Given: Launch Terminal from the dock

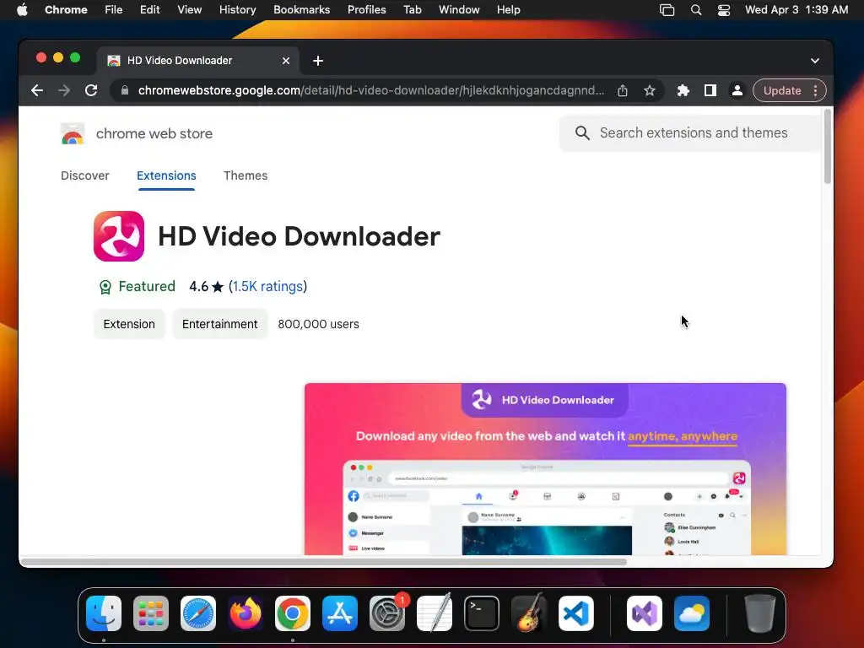Looking at the screenshot, I should point(482,613).
